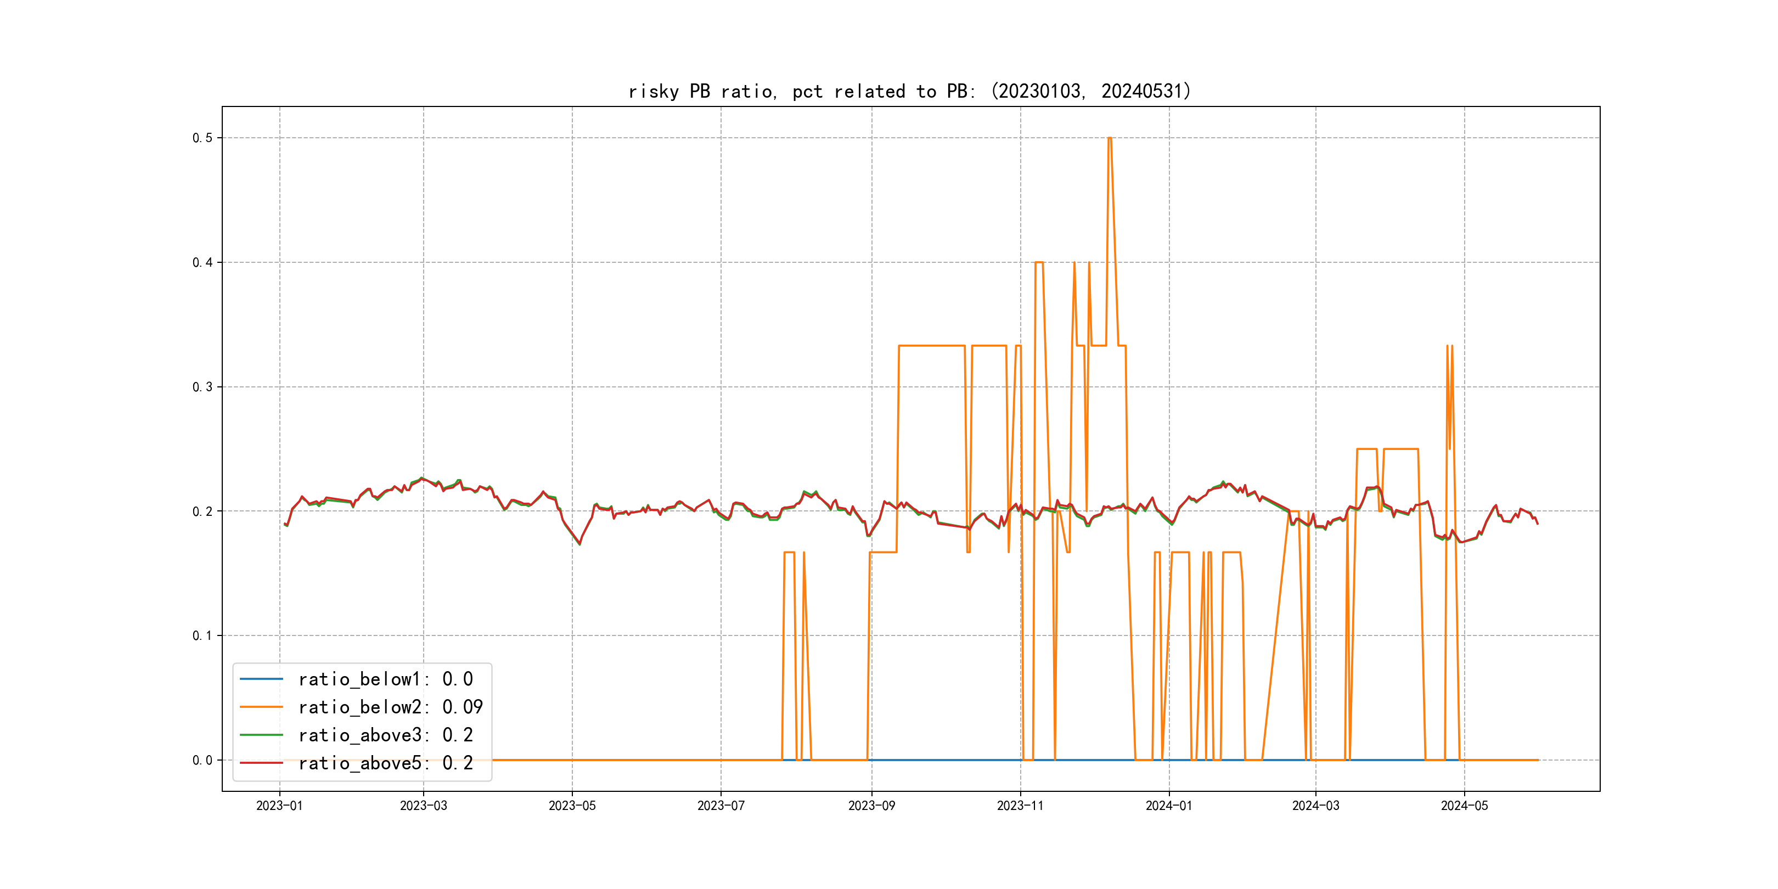Click the orange ratio_below2 legend line
Image resolution: width=1778 pixels, height=889 pixels.
pos(261,707)
